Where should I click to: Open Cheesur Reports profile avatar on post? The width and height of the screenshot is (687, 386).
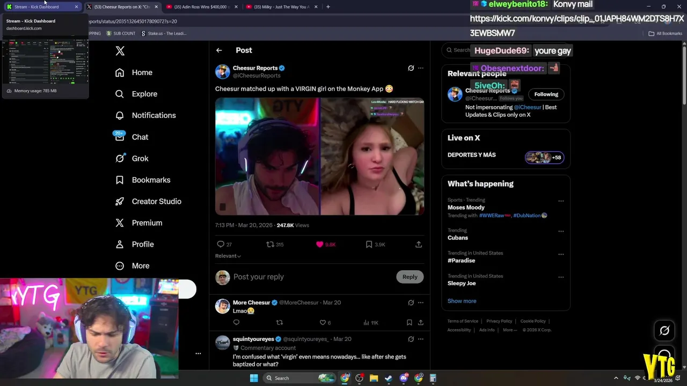(x=223, y=71)
